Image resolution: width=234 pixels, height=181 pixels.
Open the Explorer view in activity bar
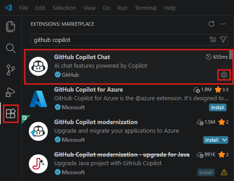[x=10, y=27]
